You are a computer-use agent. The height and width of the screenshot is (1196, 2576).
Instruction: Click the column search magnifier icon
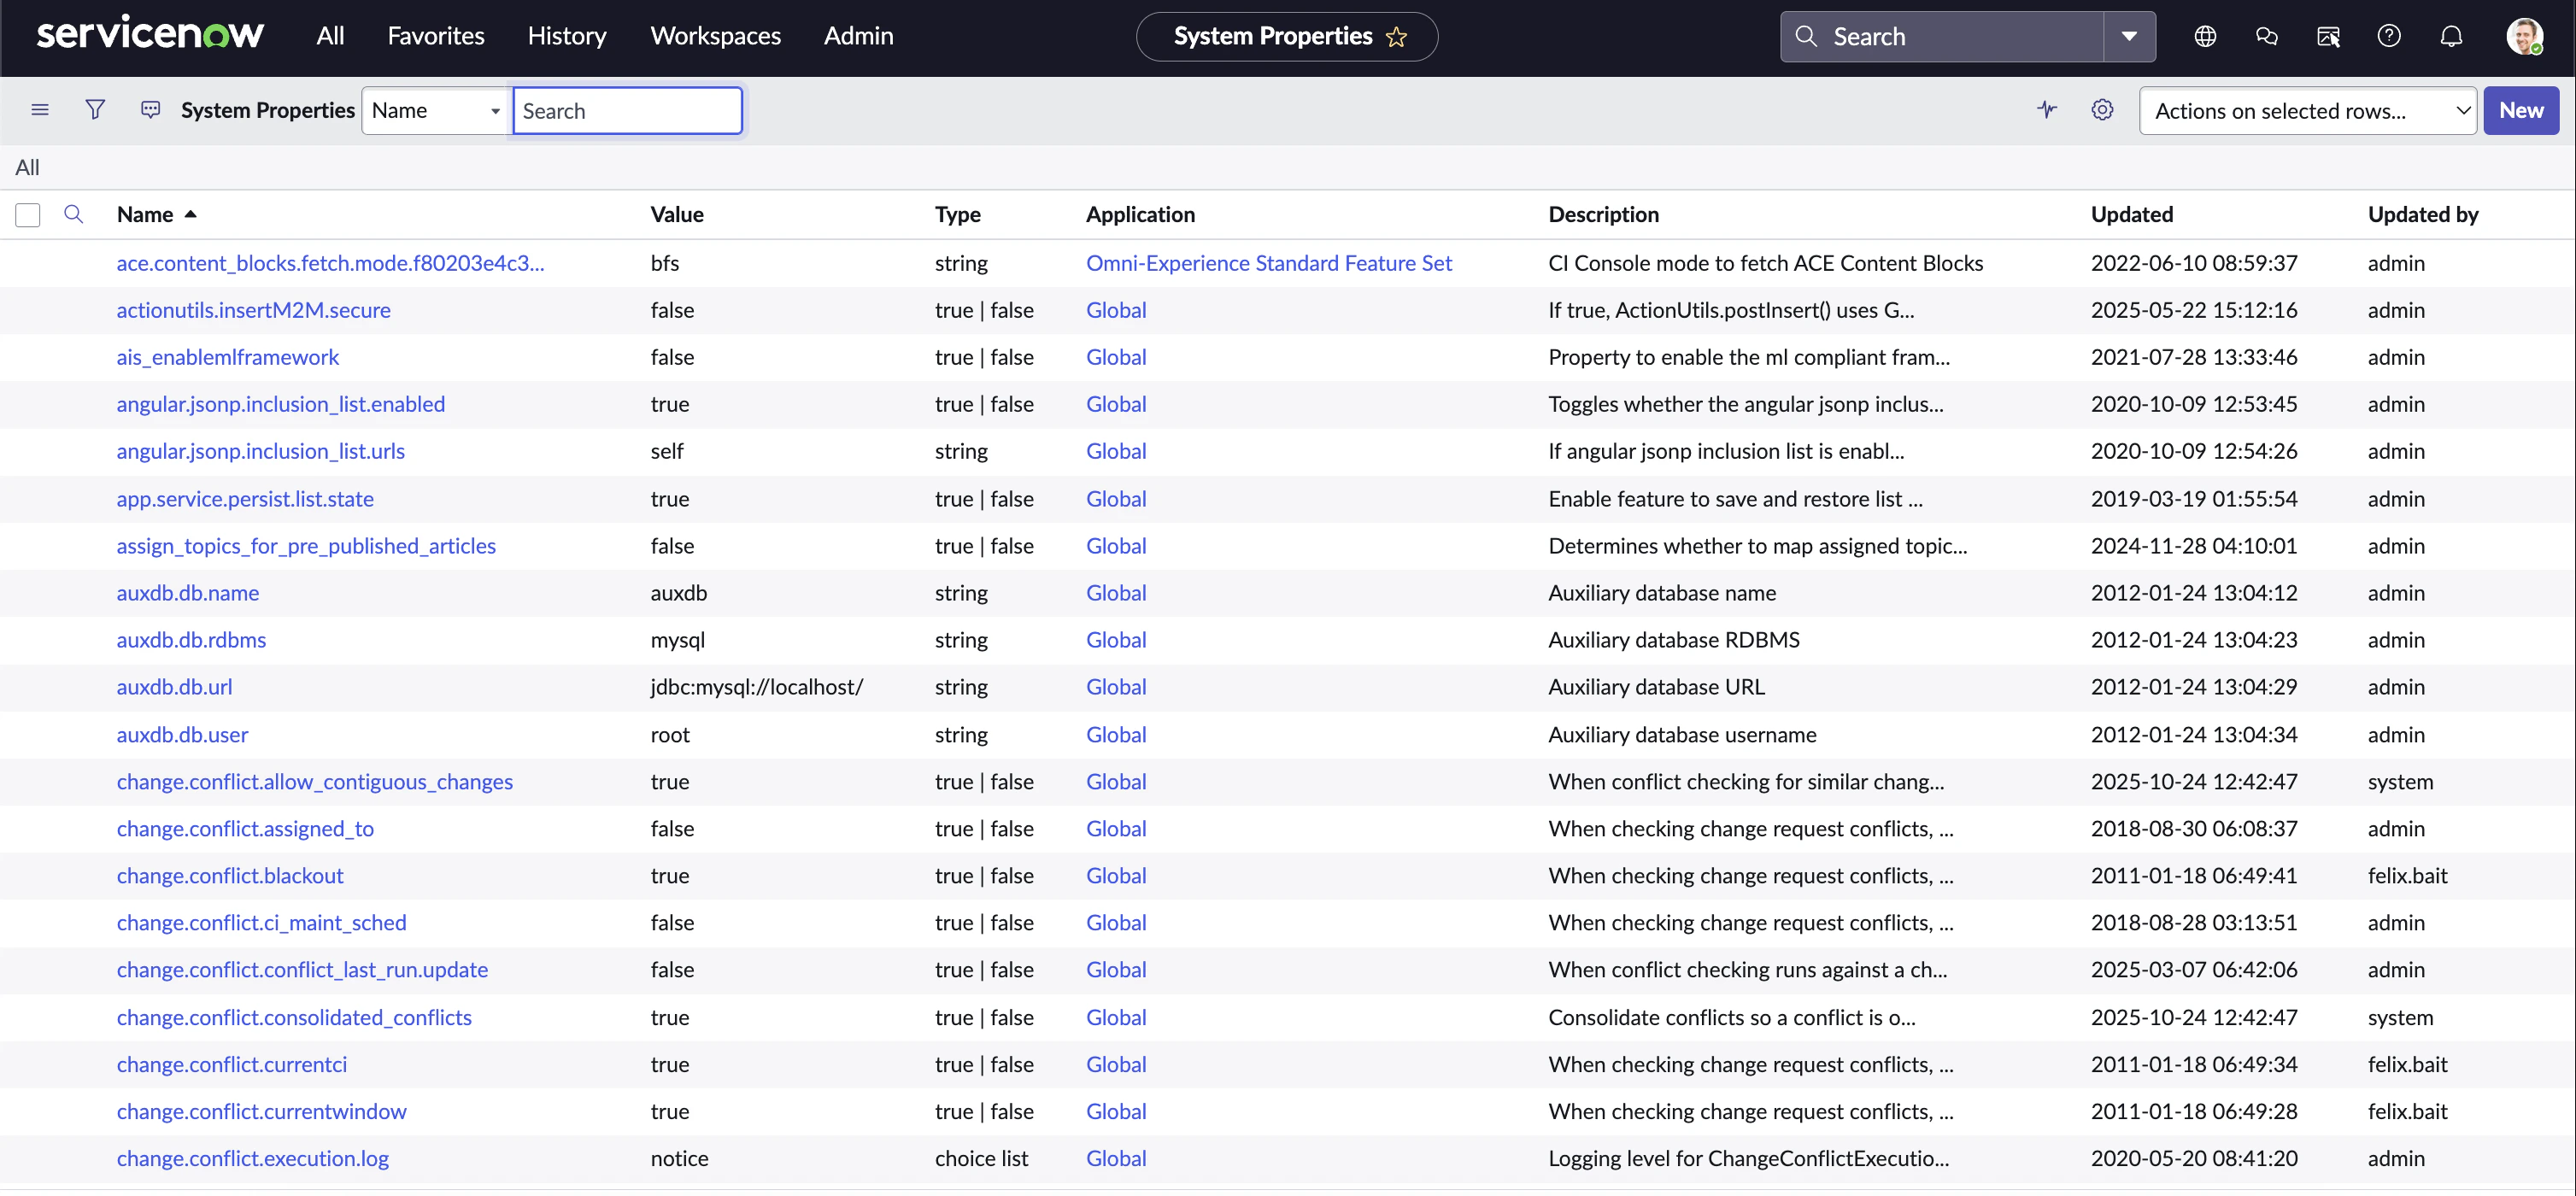point(73,214)
